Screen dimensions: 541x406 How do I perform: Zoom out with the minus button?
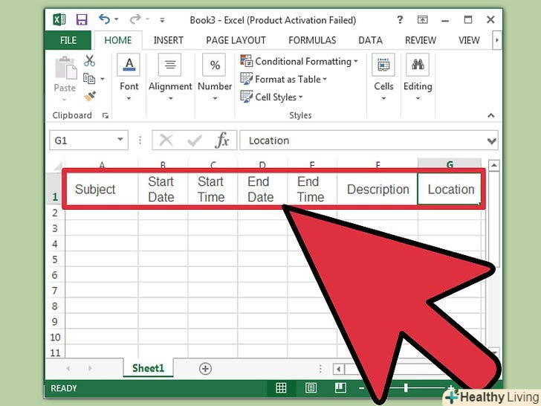pyautogui.click(x=361, y=388)
